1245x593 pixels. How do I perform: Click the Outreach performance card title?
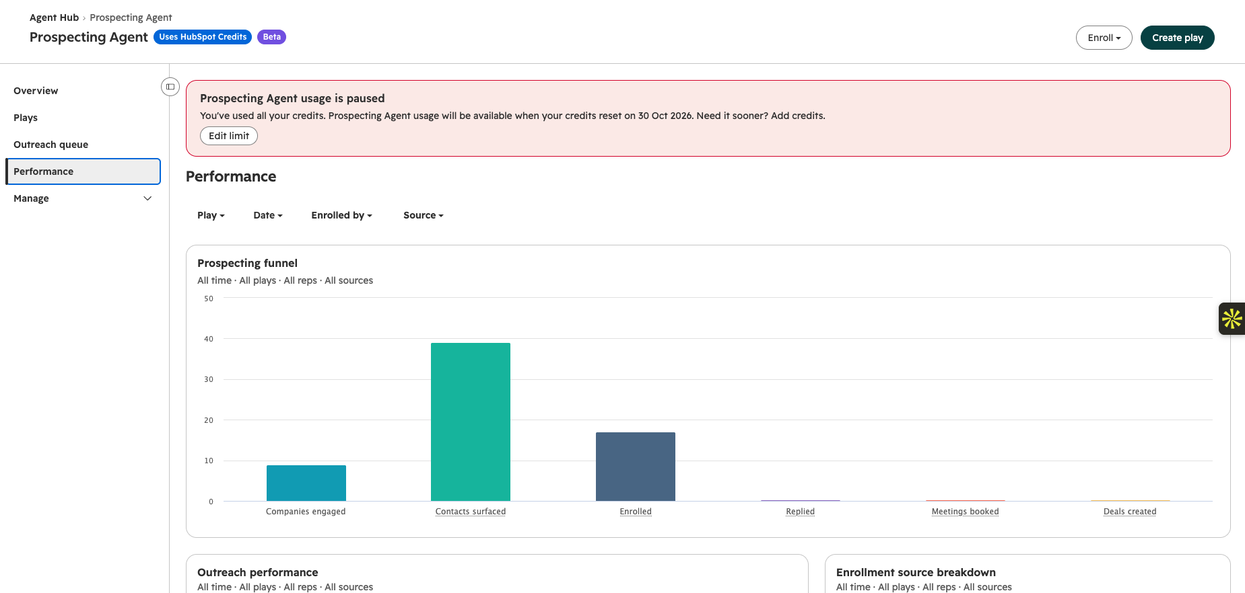257,572
